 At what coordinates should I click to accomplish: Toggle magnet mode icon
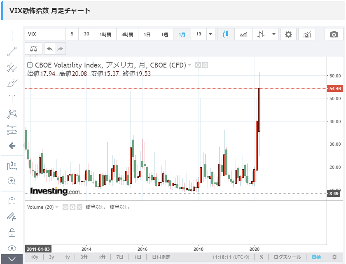pos(12,201)
